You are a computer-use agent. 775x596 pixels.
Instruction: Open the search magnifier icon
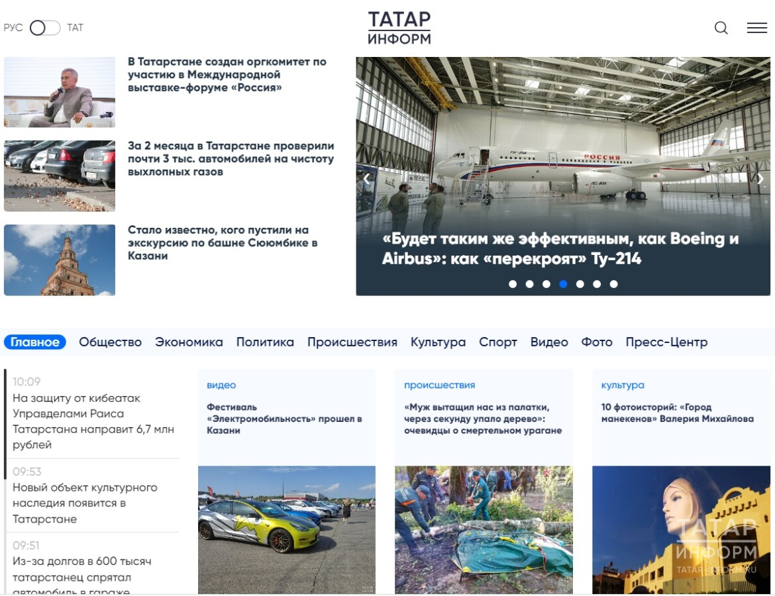coord(721,28)
